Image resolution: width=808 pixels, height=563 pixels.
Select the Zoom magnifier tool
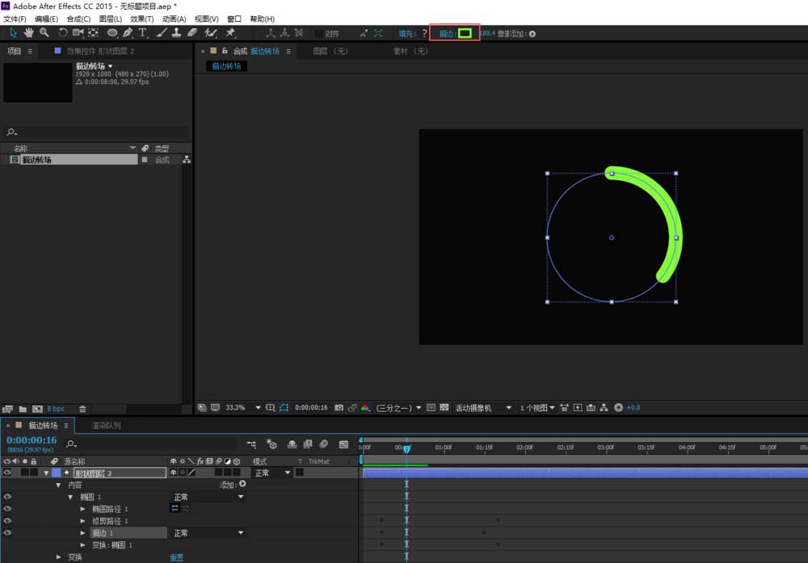(x=44, y=33)
